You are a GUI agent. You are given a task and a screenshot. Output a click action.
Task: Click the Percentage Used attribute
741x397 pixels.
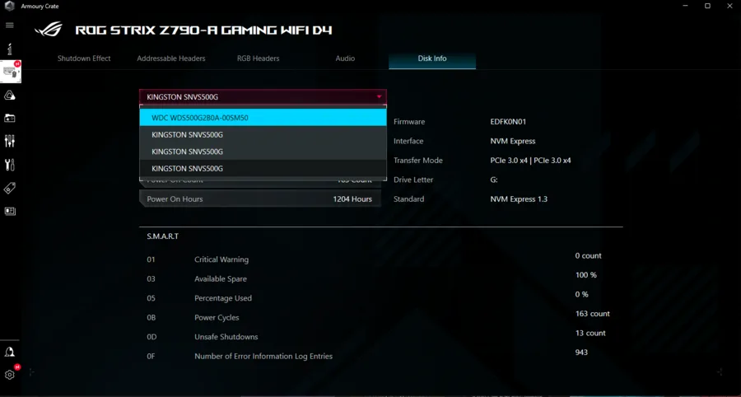click(x=223, y=298)
